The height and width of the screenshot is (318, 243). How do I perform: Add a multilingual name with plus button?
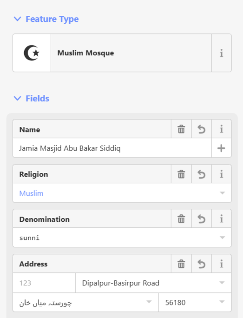(221, 148)
